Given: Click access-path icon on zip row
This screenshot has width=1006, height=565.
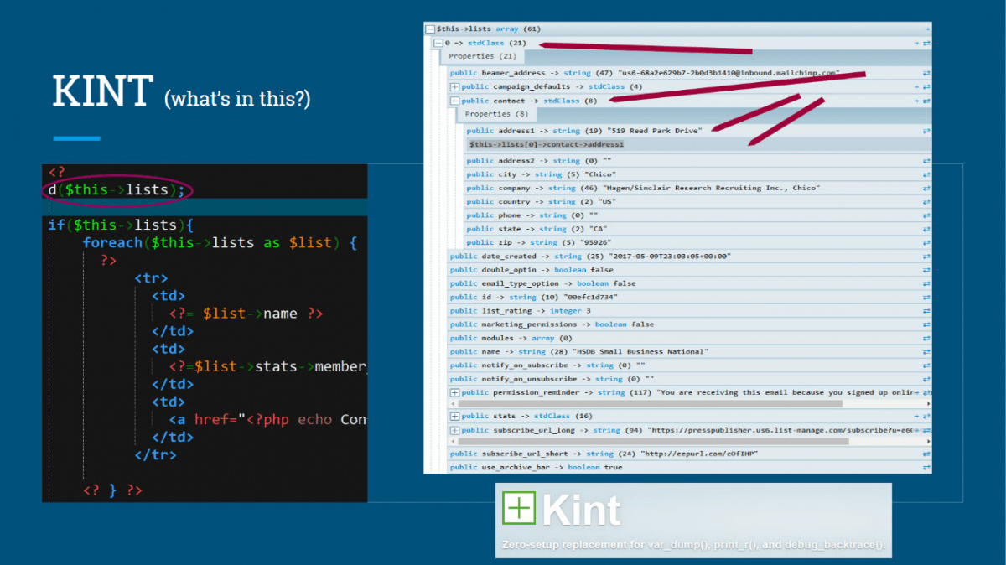Looking at the screenshot, I should pos(926,242).
